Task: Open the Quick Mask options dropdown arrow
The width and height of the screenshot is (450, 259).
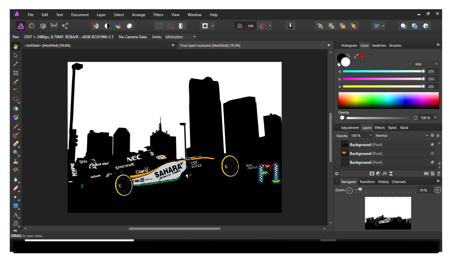Action: [x=213, y=26]
